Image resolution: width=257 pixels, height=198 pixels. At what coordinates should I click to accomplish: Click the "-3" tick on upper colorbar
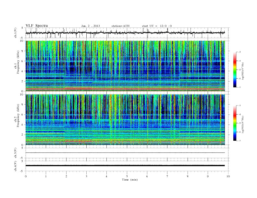point(239,52)
